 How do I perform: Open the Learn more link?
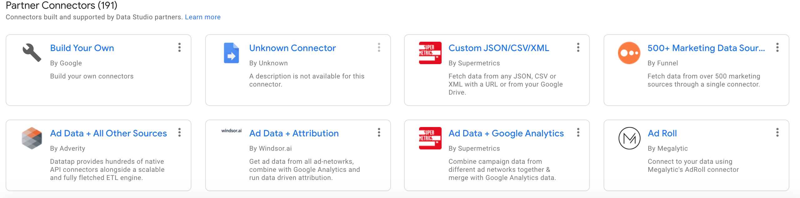click(203, 17)
